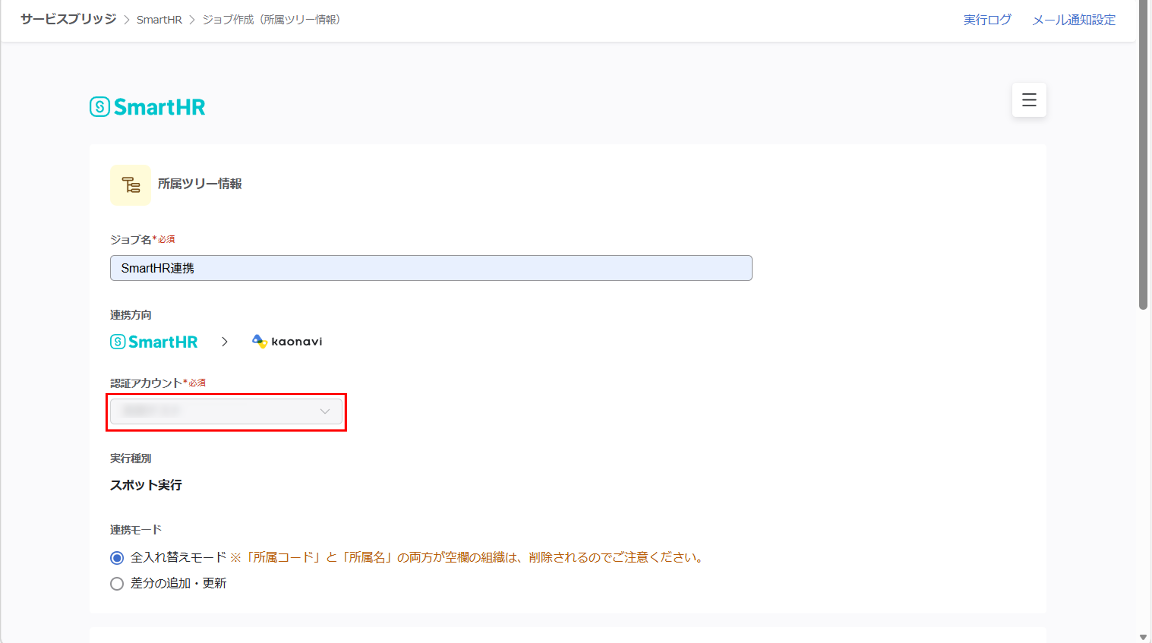
Task: Go to サービスブリッジ breadcrumb home
Action: point(68,19)
